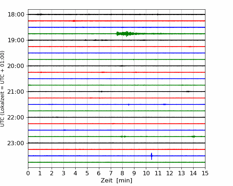Viewport: 233px width, 186px height.
Task: Click the x-axis tick label 3
Action: coord(63,173)
